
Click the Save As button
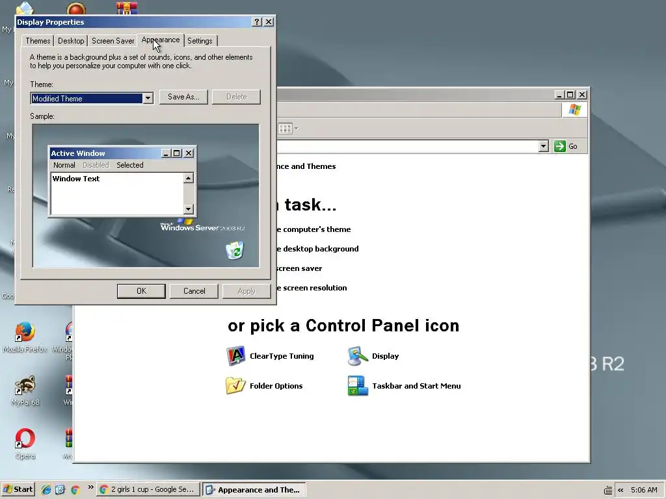coord(183,97)
